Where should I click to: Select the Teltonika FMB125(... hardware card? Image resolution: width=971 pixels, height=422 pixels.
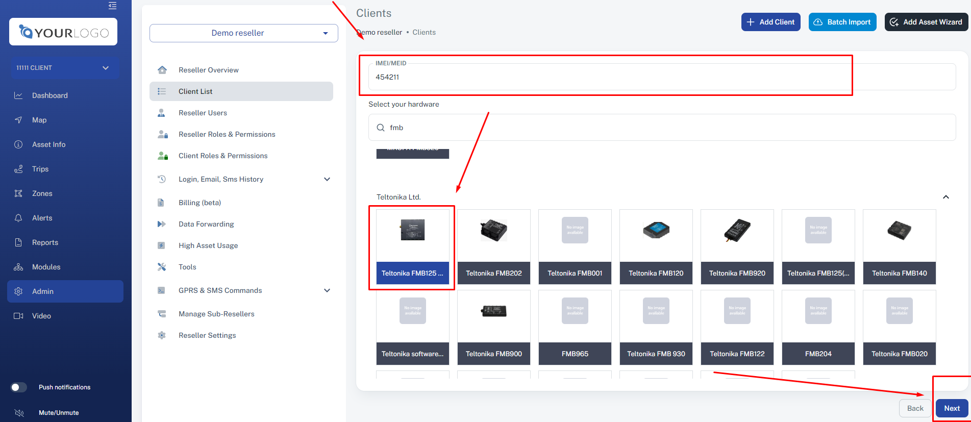click(x=818, y=247)
